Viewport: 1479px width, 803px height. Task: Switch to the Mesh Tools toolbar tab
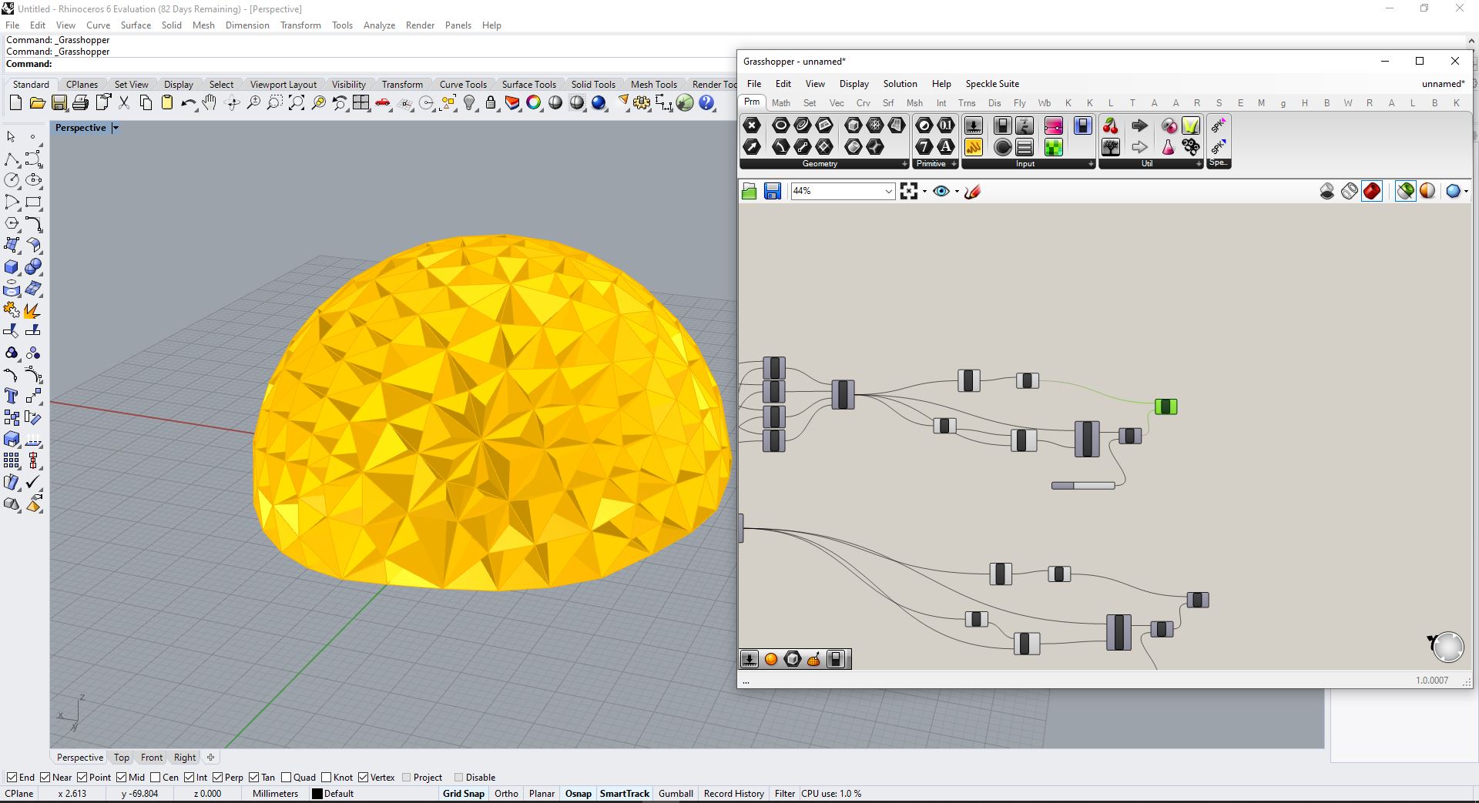click(653, 85)
